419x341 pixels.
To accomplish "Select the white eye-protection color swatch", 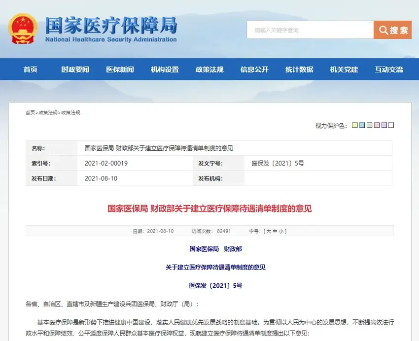I will coord(391,125).
